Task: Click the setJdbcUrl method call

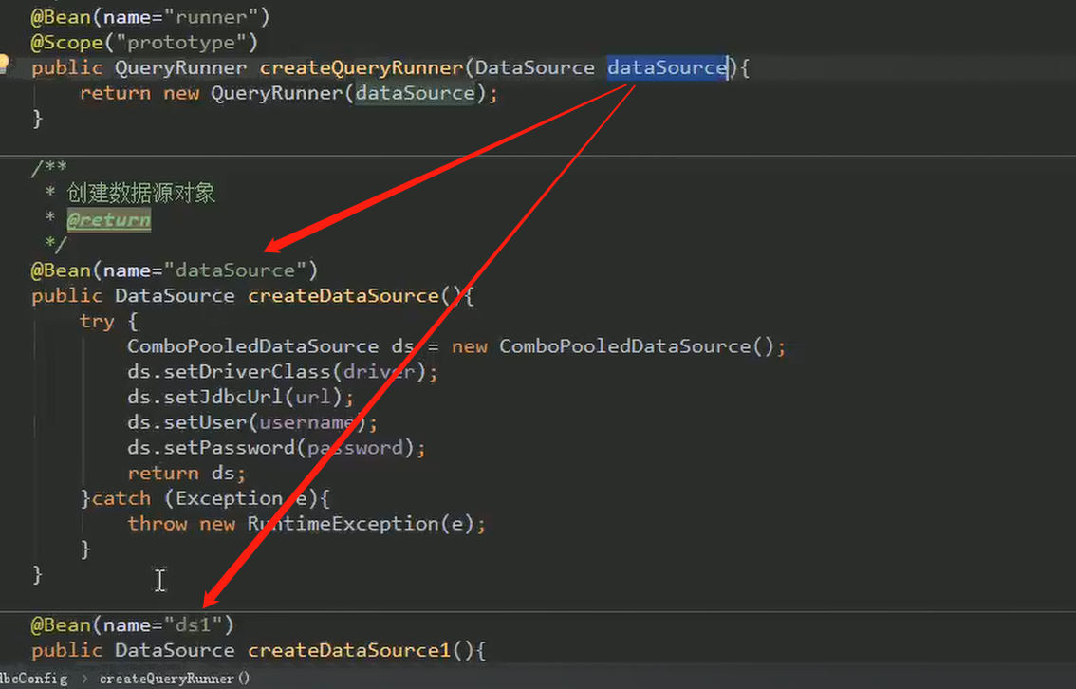Action: click(x=223, y=398)
